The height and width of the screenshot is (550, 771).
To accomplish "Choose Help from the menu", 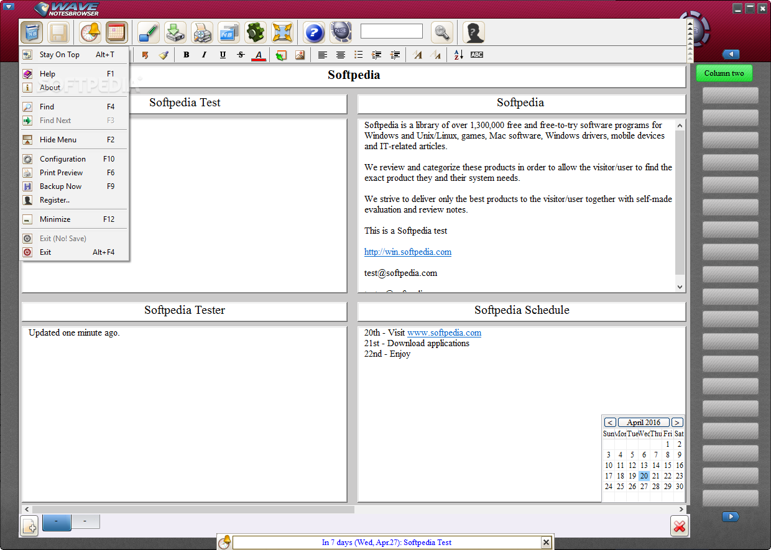I will pyautogui.click(x=75, y=74).
